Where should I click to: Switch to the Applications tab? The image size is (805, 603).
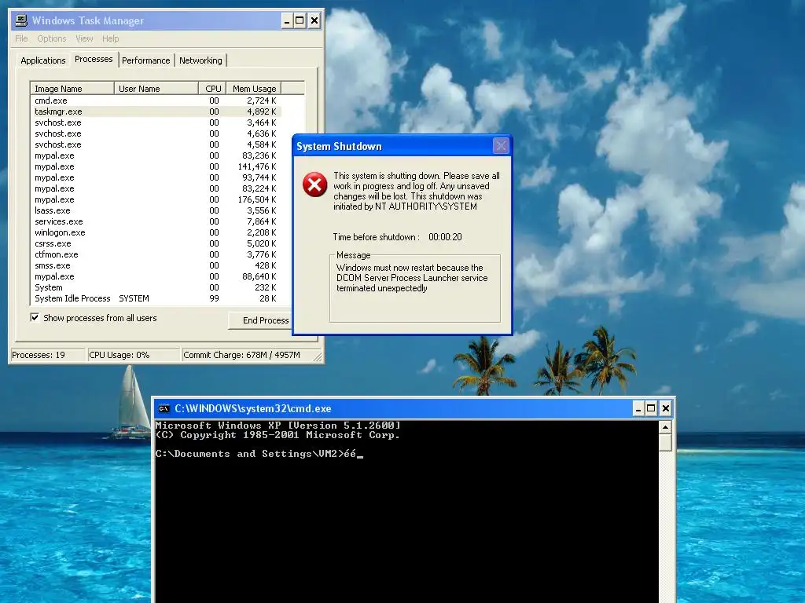(43, 60)
